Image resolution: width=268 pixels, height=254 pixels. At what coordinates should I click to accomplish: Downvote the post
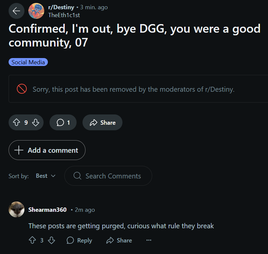pyautogui.click(x=36, y=123)
